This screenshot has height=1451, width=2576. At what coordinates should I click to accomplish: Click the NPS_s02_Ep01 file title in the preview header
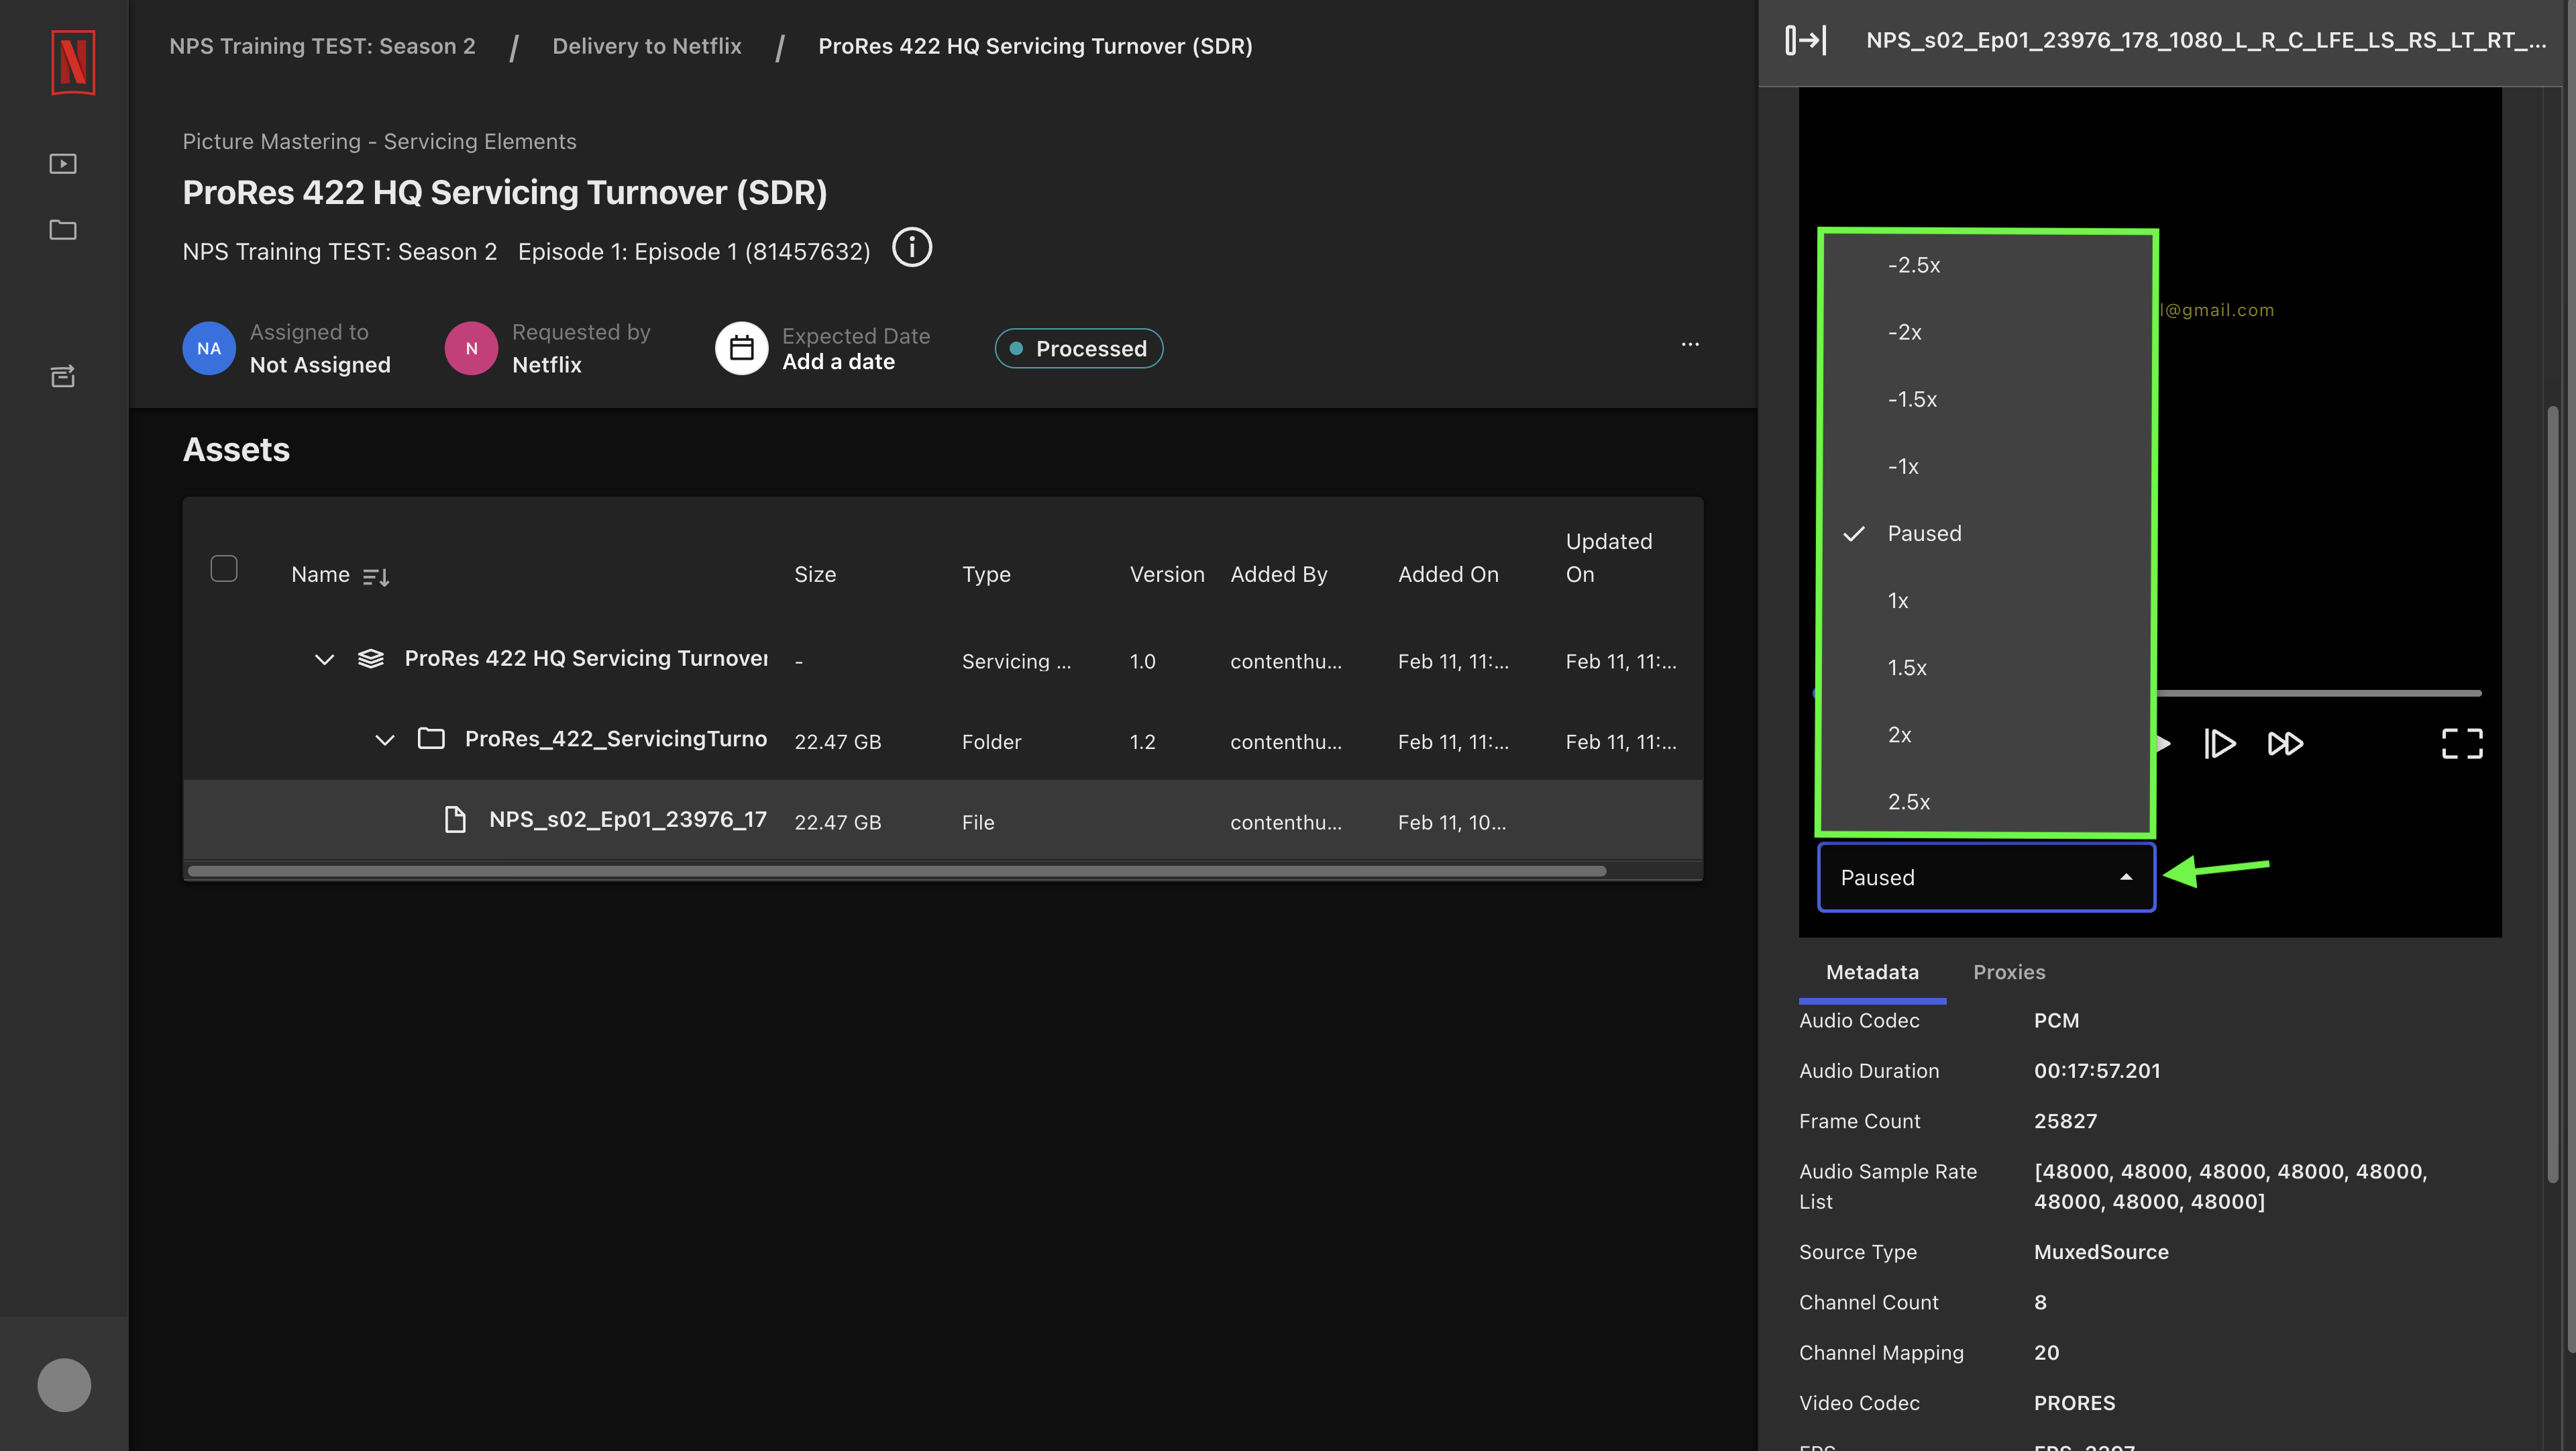[2206, 40]
